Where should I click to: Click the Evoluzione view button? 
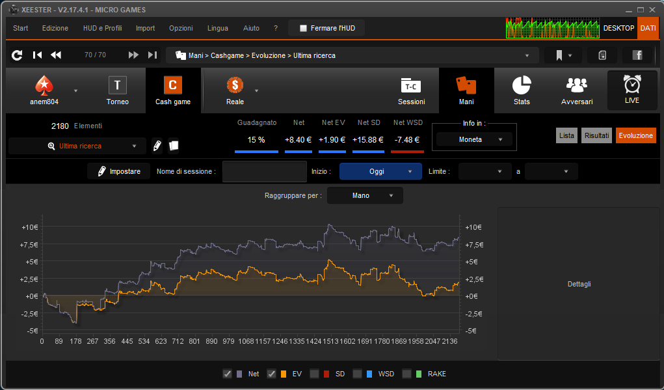(635, 135)
